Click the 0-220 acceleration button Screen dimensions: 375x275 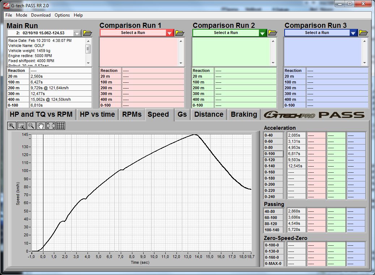pyautogui.click(x=273, y=191)
